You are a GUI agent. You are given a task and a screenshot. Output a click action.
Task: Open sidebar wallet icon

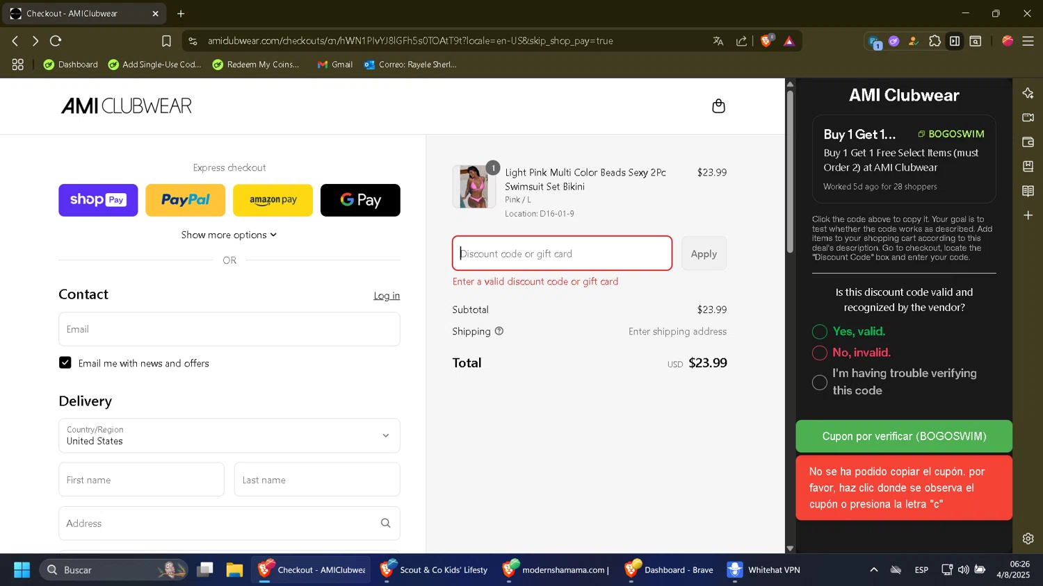pos(1028,142)
